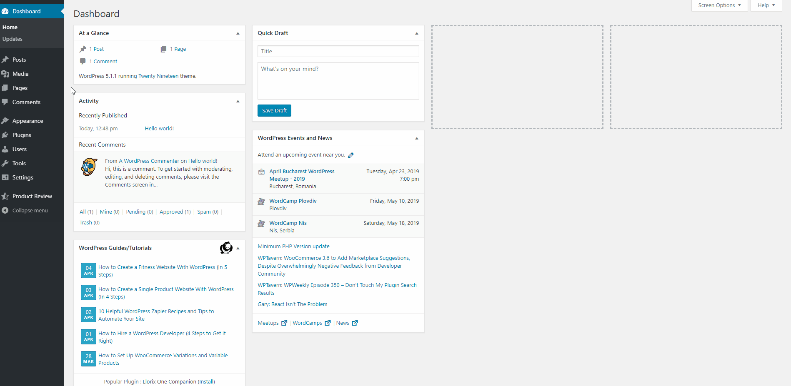Click the Collapse menu arrow icon

click(5, 210)
